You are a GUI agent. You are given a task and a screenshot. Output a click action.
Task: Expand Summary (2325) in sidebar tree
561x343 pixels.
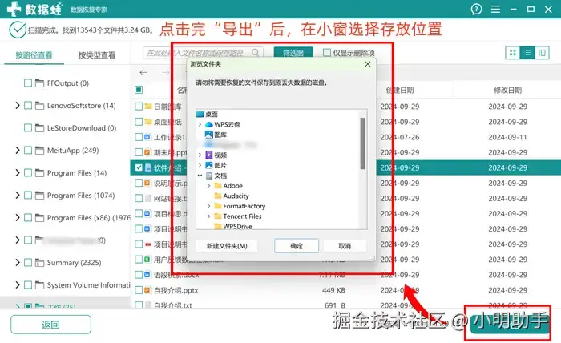17,263
